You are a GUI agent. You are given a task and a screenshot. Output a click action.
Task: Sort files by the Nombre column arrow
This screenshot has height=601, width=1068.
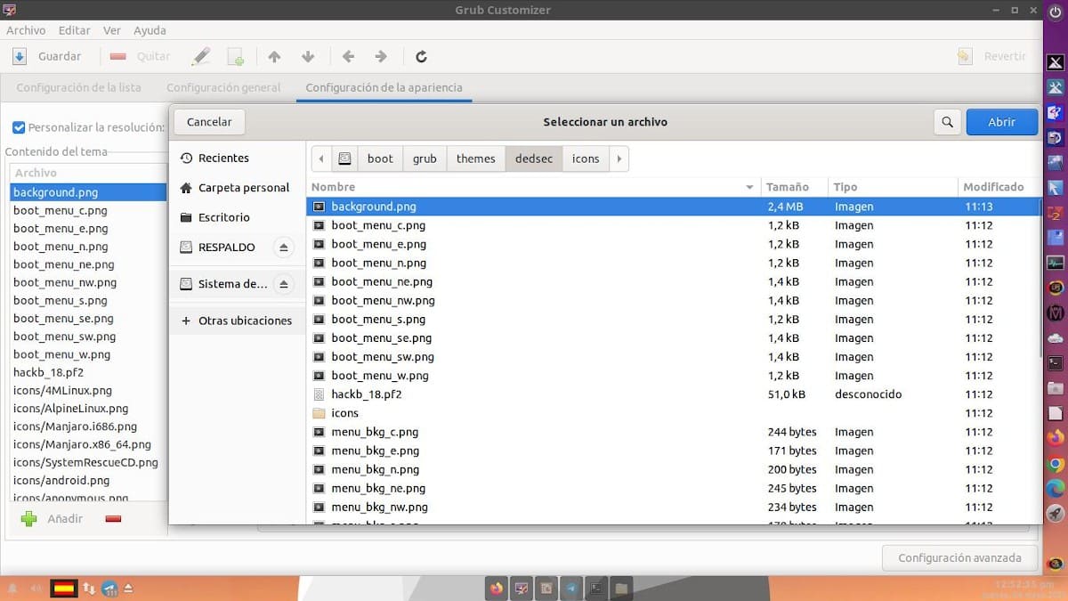pyautogui.click(x=750, y=187)
